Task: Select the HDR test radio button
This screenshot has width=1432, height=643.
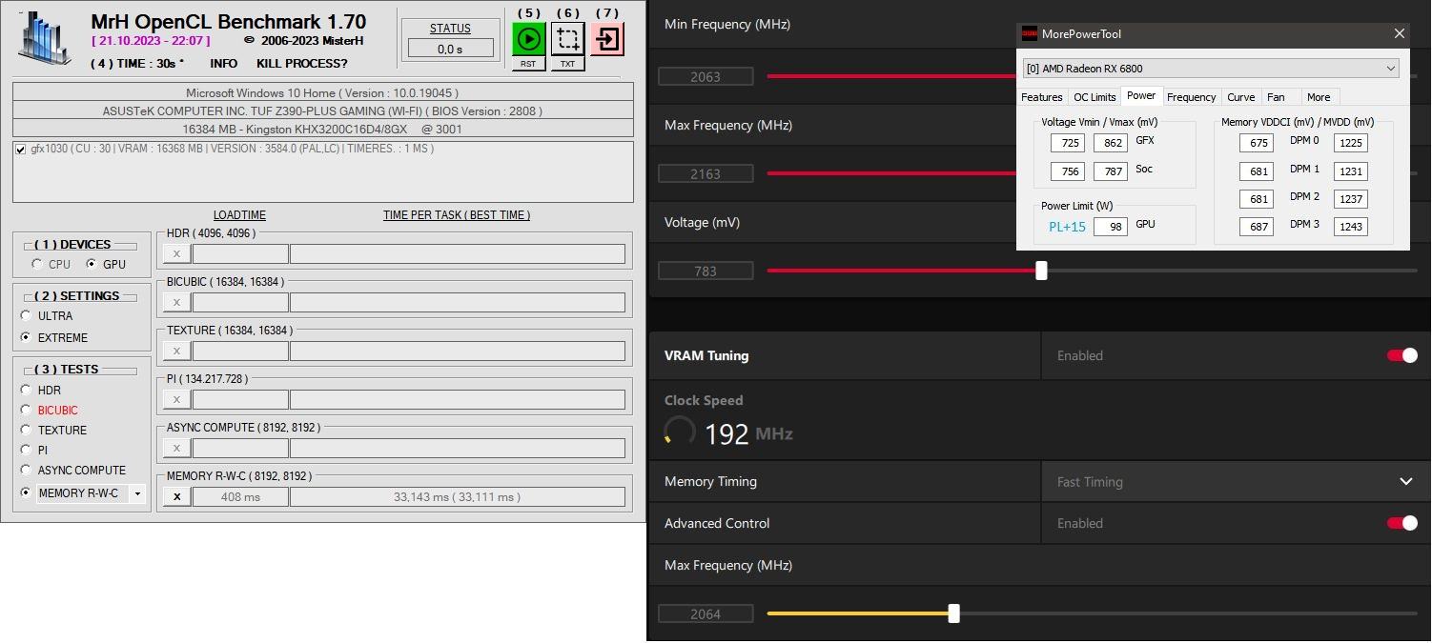Action: [x=26, y=390]
